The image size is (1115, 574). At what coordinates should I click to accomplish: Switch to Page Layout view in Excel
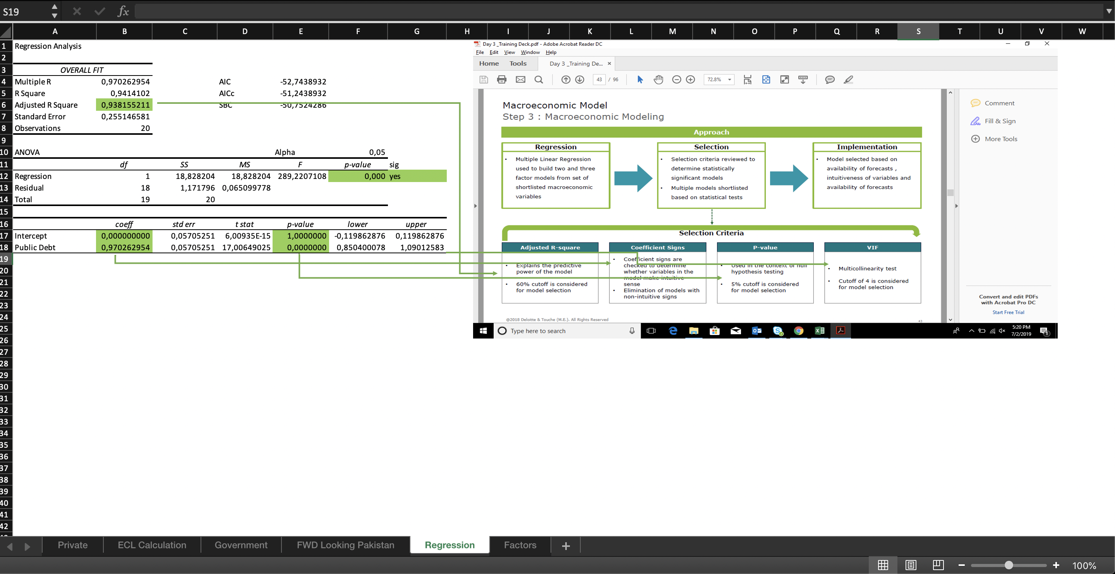tap(910, 565)
